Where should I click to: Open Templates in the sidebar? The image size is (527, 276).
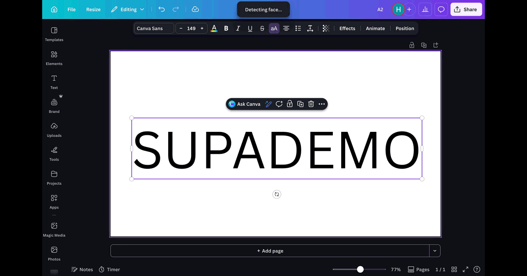point(54,34)
